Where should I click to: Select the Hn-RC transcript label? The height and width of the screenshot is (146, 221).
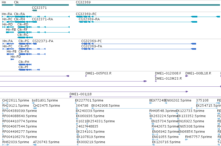7,19
